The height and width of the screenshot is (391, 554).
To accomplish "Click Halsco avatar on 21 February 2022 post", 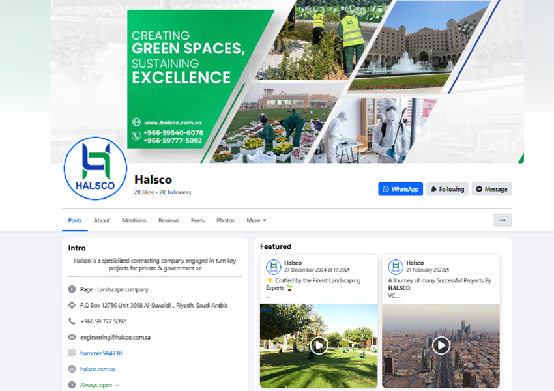I will 396,267.
